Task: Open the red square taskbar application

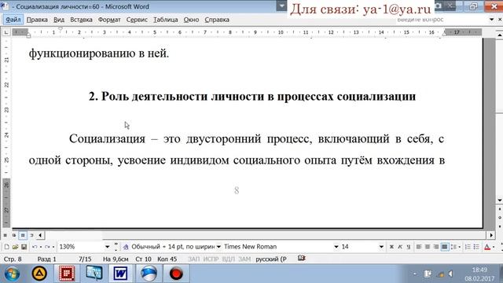Action: [x=67, y=274]
